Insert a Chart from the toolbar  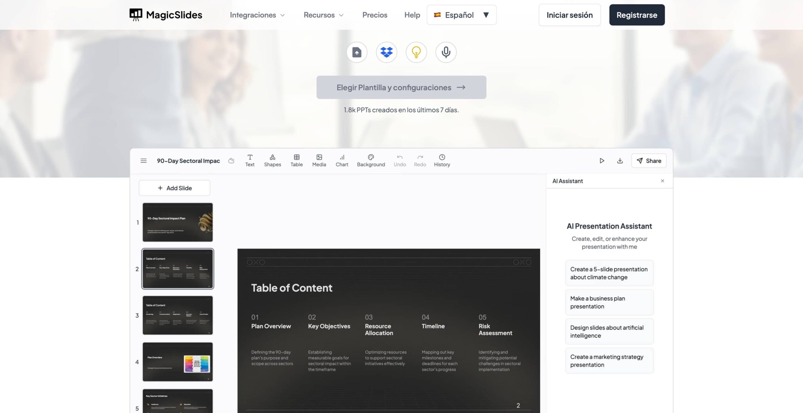[x=342, y=161]
